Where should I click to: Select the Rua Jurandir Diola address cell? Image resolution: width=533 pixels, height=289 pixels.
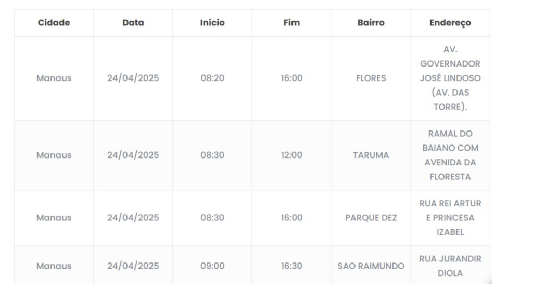coord(450,266)
